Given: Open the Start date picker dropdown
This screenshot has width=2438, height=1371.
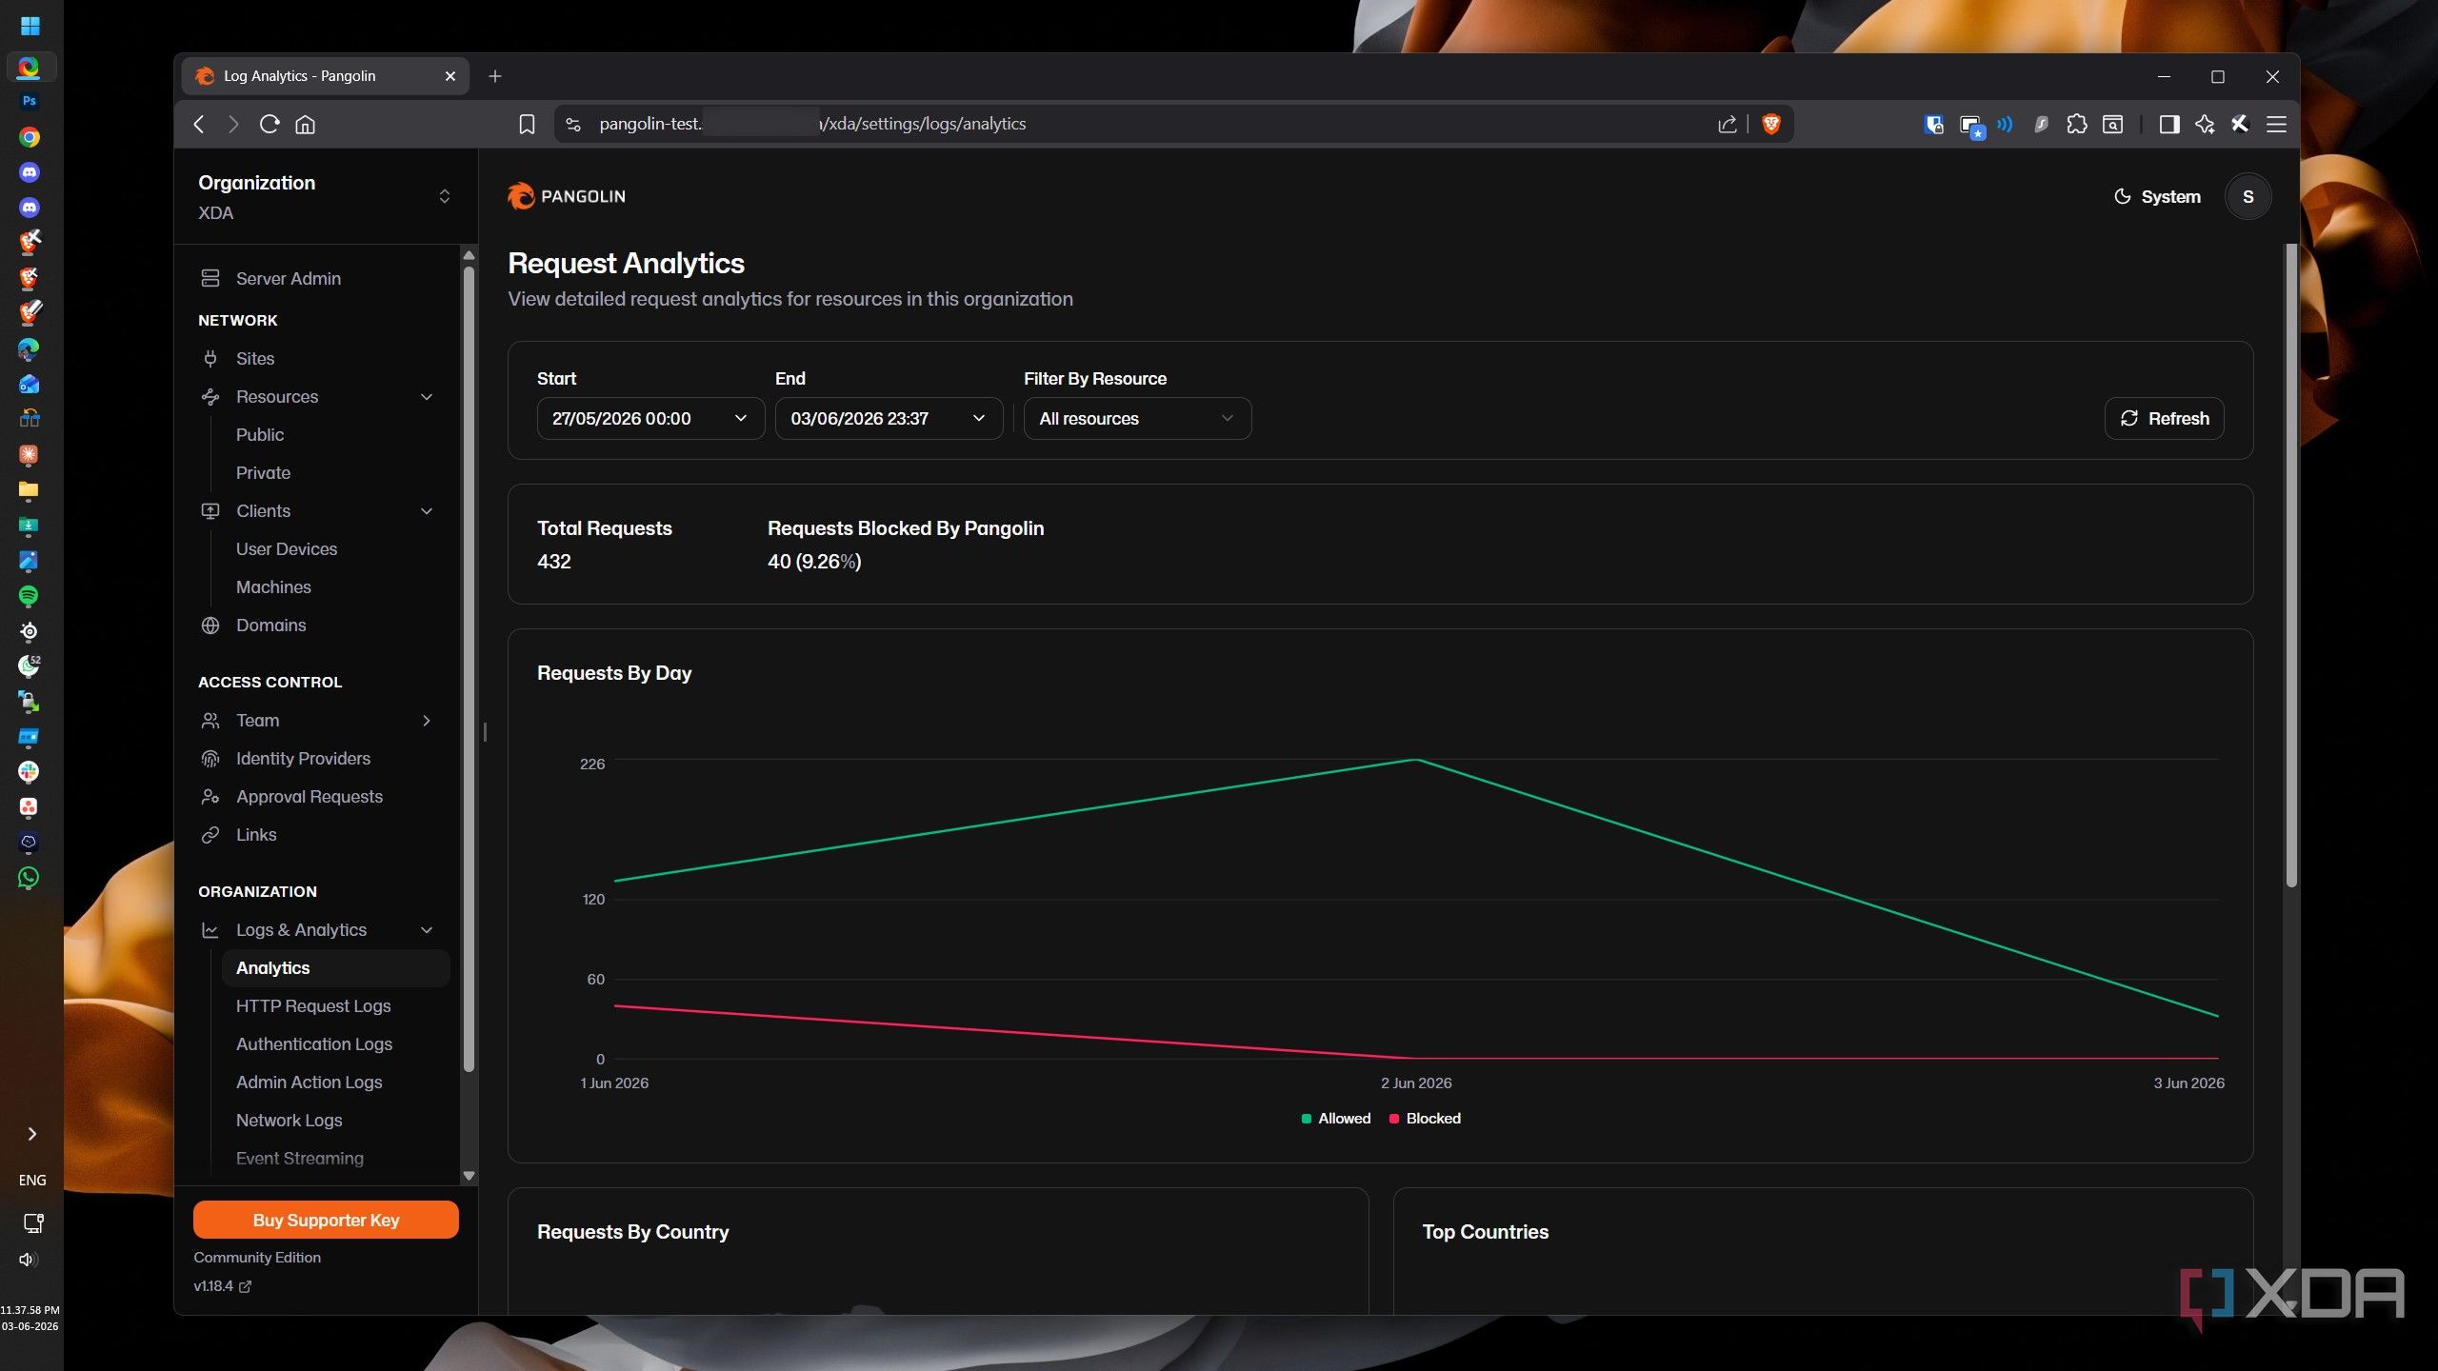Looking at the screenshot, I should tap(650, 418).
